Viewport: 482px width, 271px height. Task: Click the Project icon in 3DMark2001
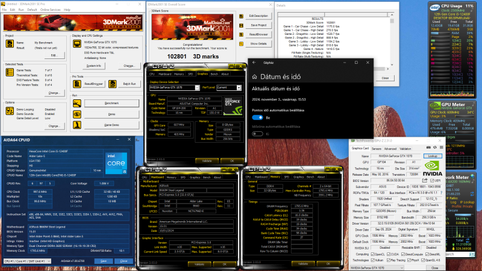[10, 43]
